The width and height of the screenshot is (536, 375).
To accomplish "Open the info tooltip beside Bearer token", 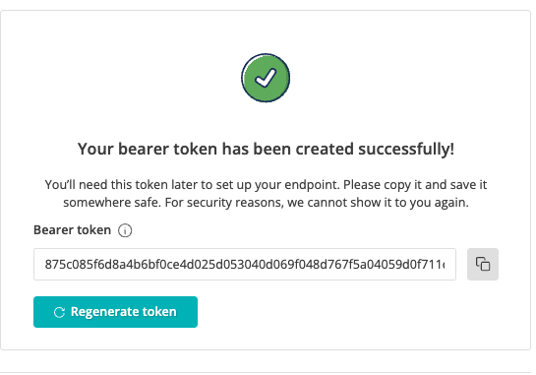I will pos(125,230).
